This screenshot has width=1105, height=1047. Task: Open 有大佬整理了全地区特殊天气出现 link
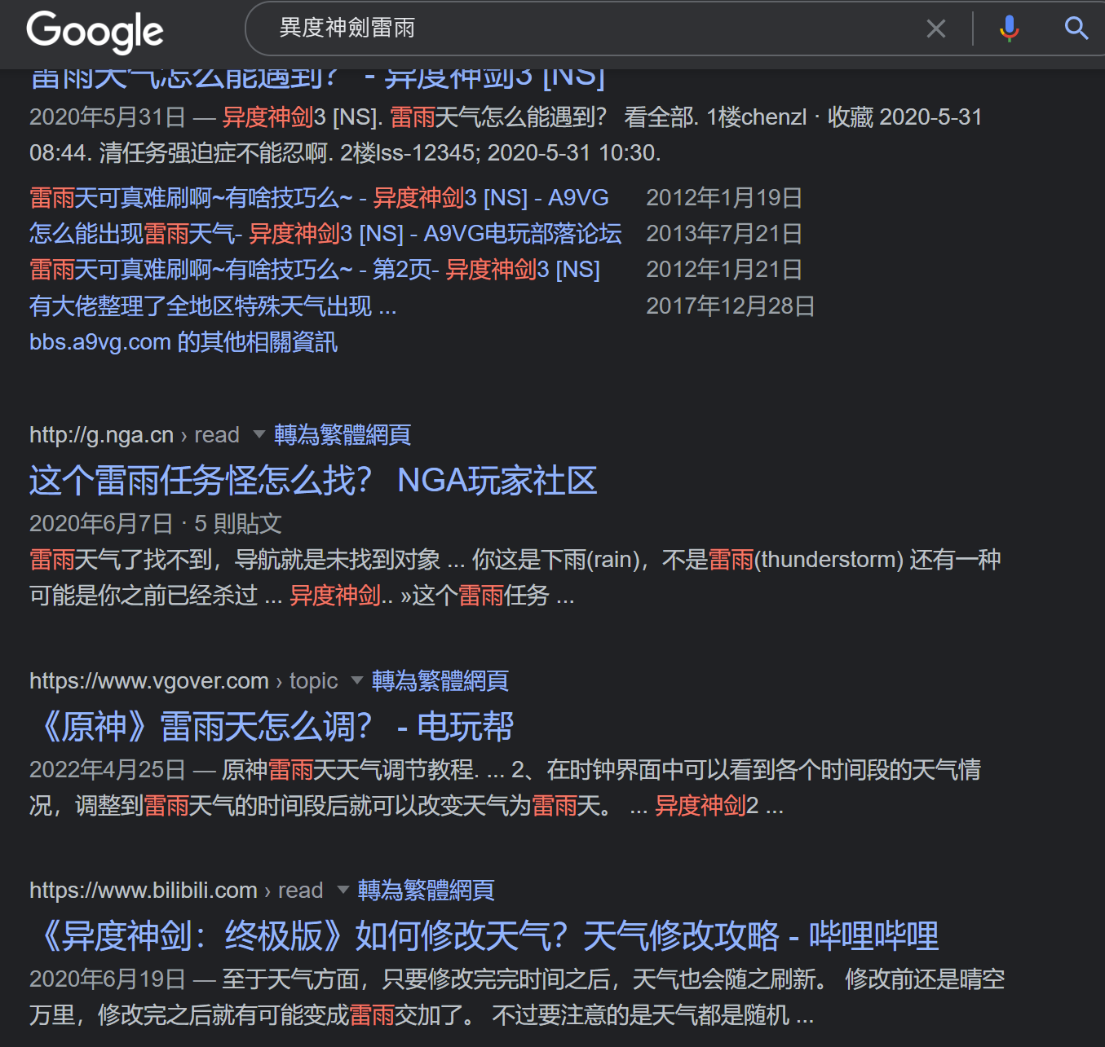coord(213,306)
